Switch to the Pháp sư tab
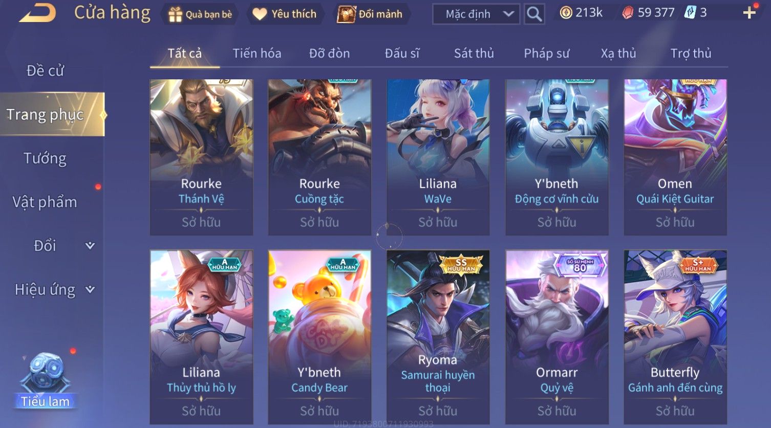 coord(546,53)
